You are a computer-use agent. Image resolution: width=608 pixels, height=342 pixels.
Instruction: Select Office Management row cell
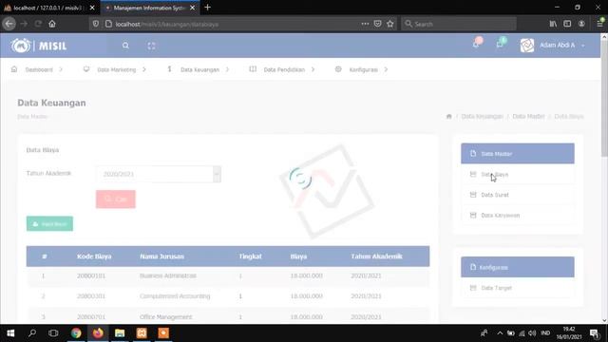coord(166,316)
